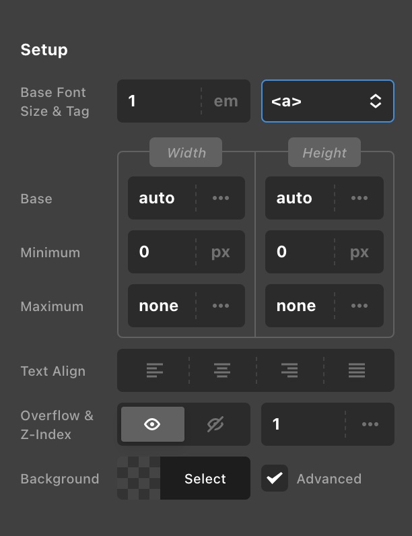The height and width of the screenshot is (536, 412).
Task: Open the <a> tag dropdown
Action: 328,101
